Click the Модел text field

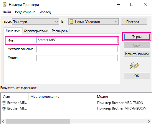pos(77,58)
